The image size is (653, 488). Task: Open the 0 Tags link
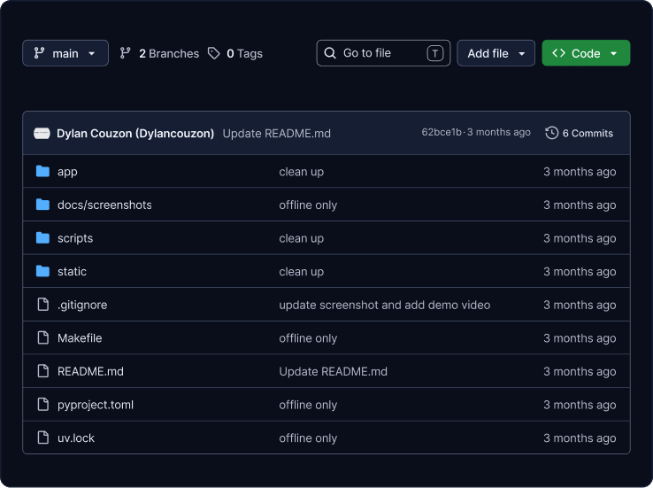click(x=244, y=53)
